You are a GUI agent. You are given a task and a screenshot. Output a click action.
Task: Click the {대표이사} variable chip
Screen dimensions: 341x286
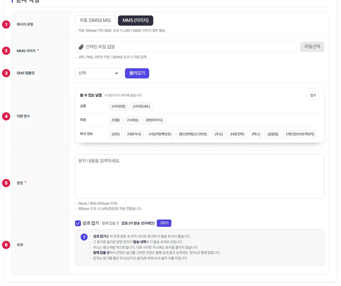(x=134, y=134)
